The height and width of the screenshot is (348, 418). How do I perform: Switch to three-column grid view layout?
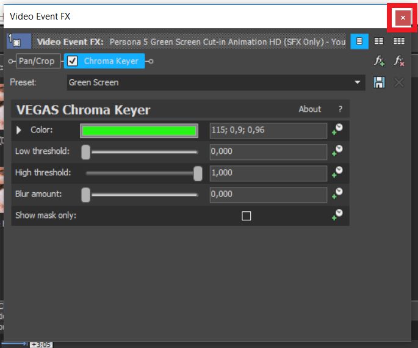[398, 42]
